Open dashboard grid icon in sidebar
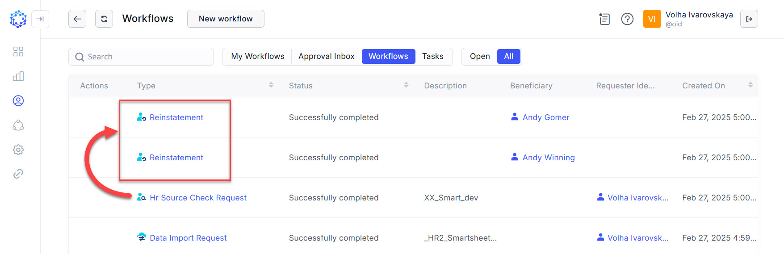 [x=18, y=52]
